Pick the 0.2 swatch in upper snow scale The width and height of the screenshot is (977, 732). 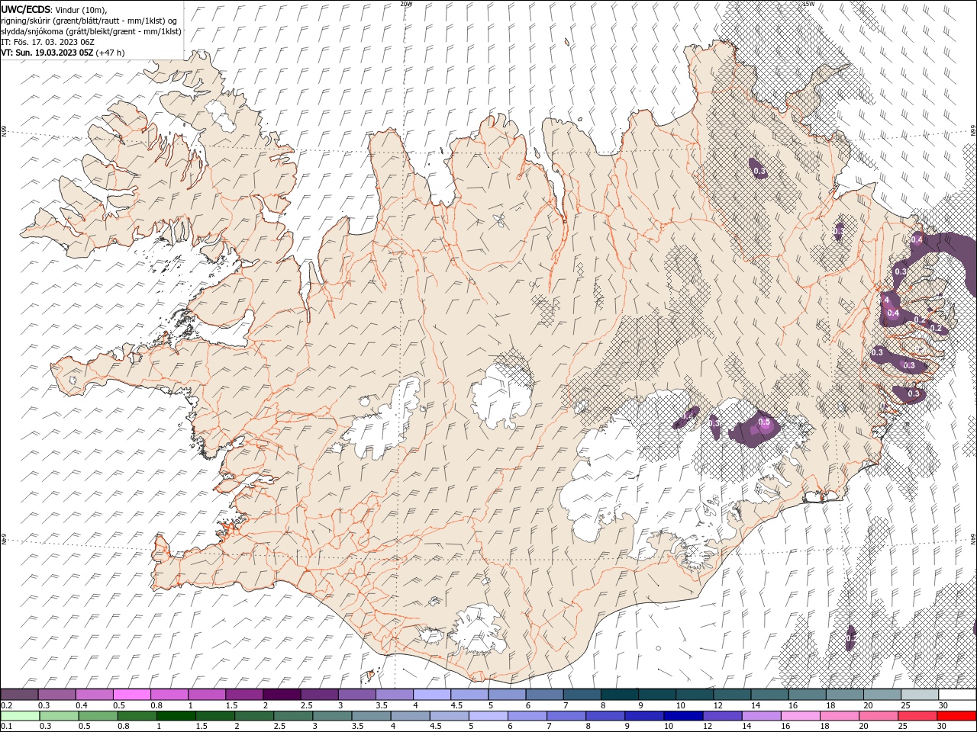[19, 695]
